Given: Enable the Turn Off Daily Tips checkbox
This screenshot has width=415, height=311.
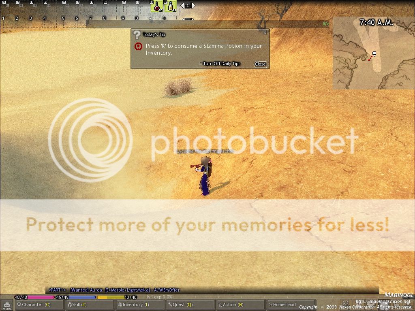Looking at the screenshot, I should (x=201, y=64).
